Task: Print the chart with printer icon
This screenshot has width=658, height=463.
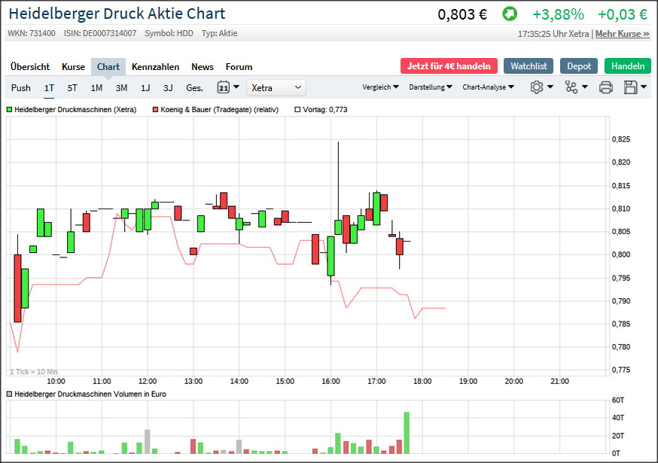Action: point(605,87)
